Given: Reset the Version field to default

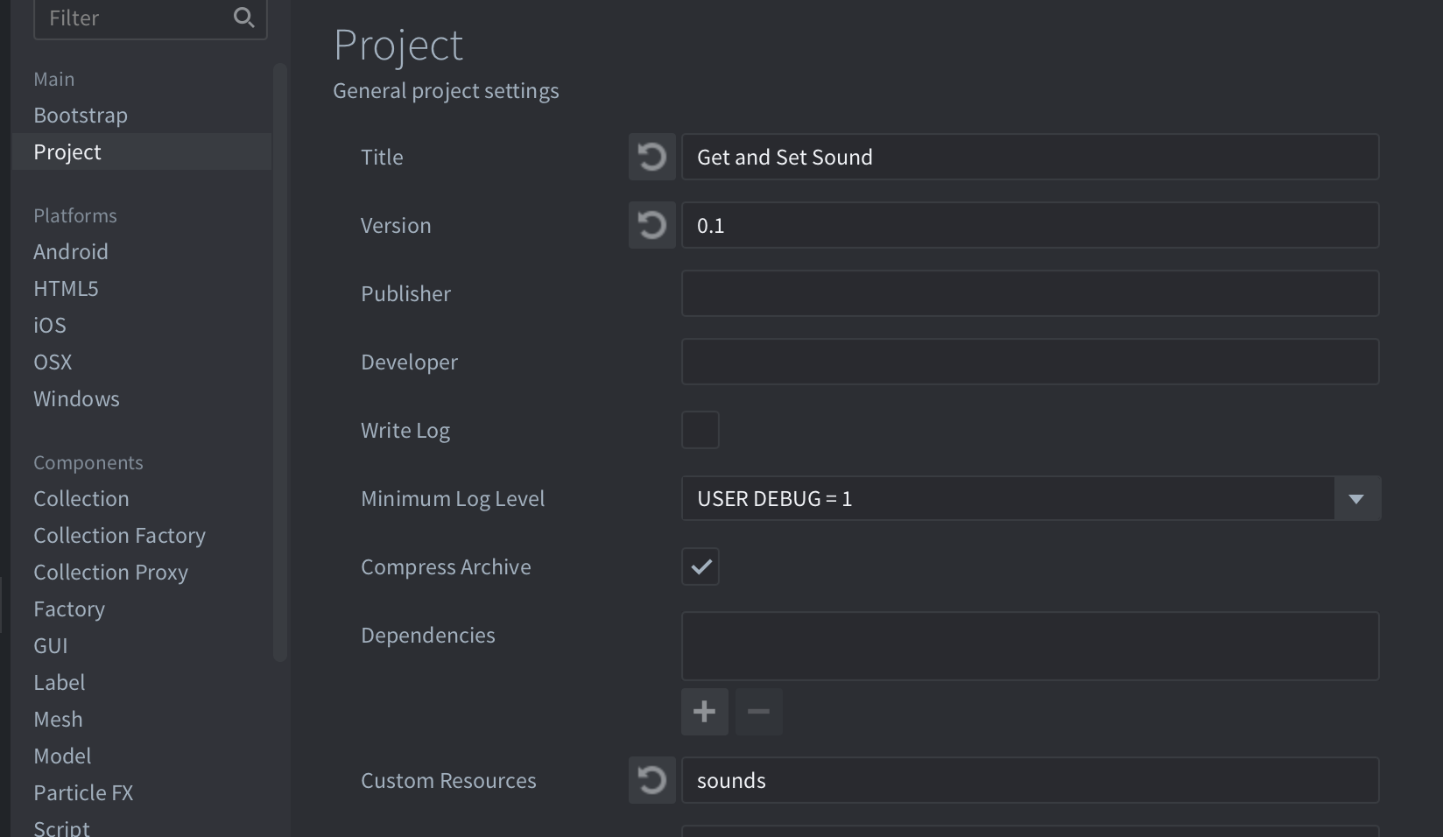Looking at the screenshot, I should tap(651, 225).
